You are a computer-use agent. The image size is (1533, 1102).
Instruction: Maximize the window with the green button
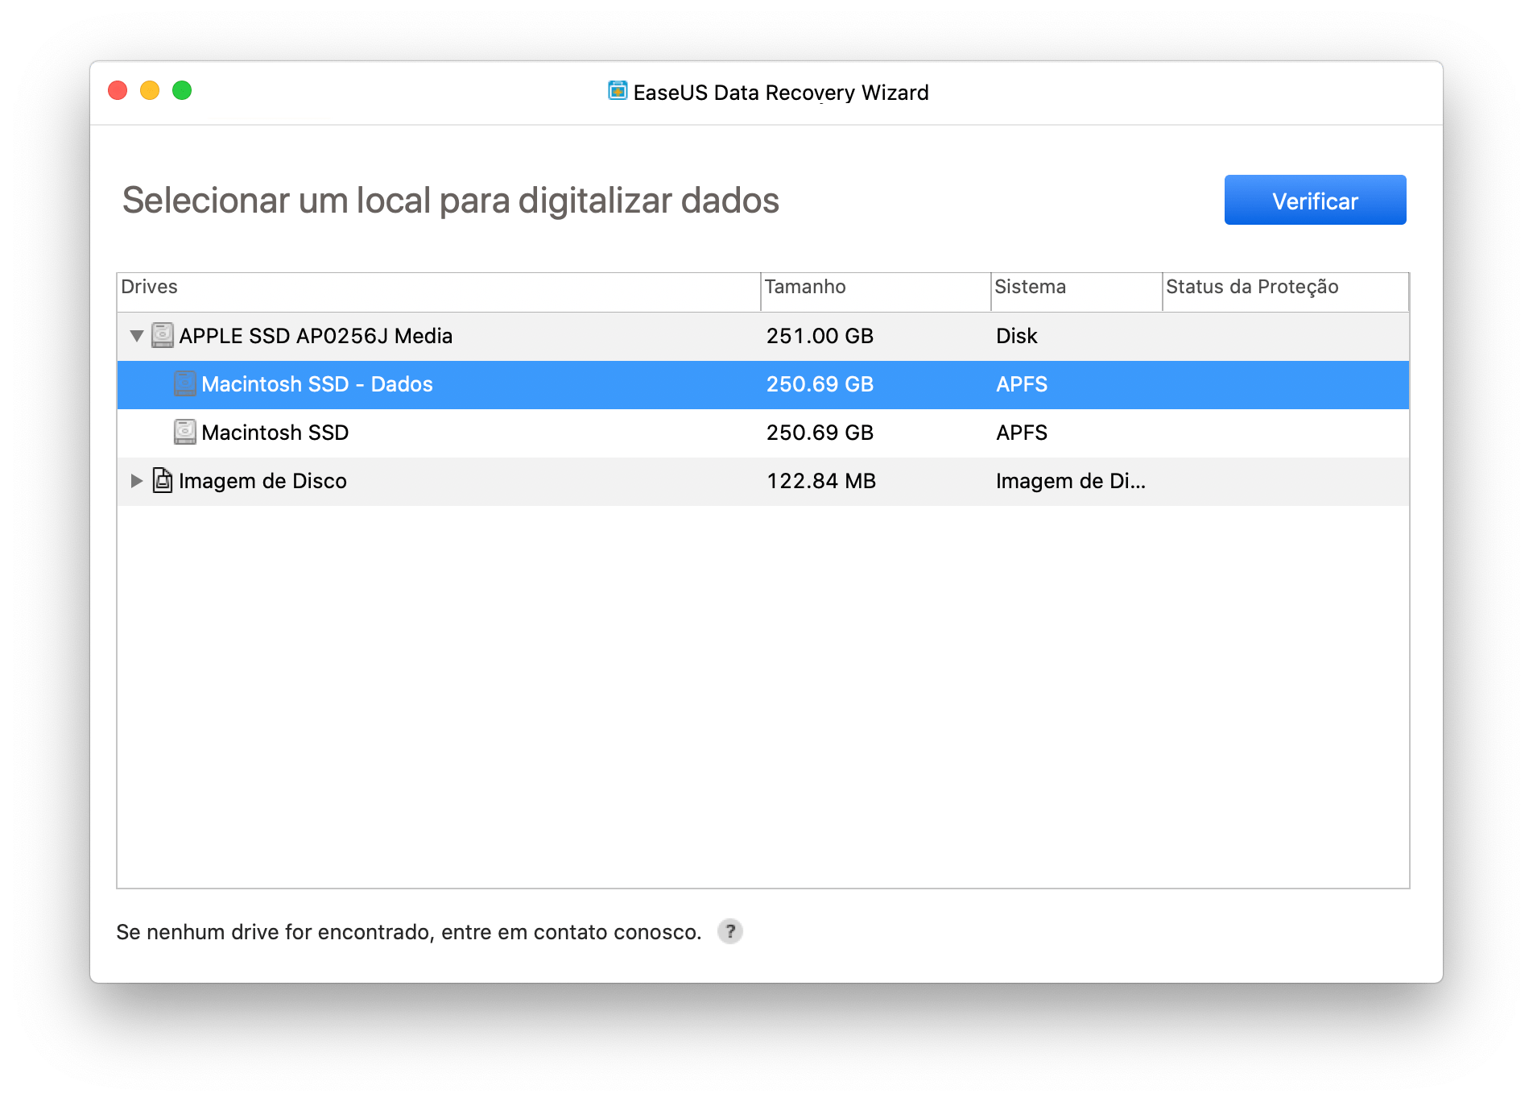coord(182,90)
